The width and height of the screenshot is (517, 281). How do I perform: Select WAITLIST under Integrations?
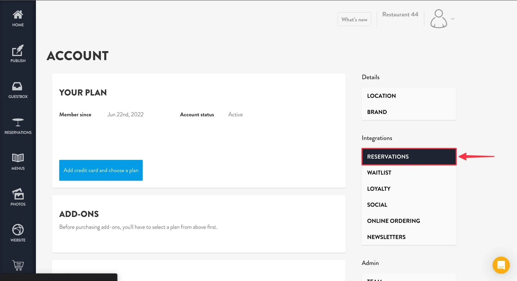(409, 173)
